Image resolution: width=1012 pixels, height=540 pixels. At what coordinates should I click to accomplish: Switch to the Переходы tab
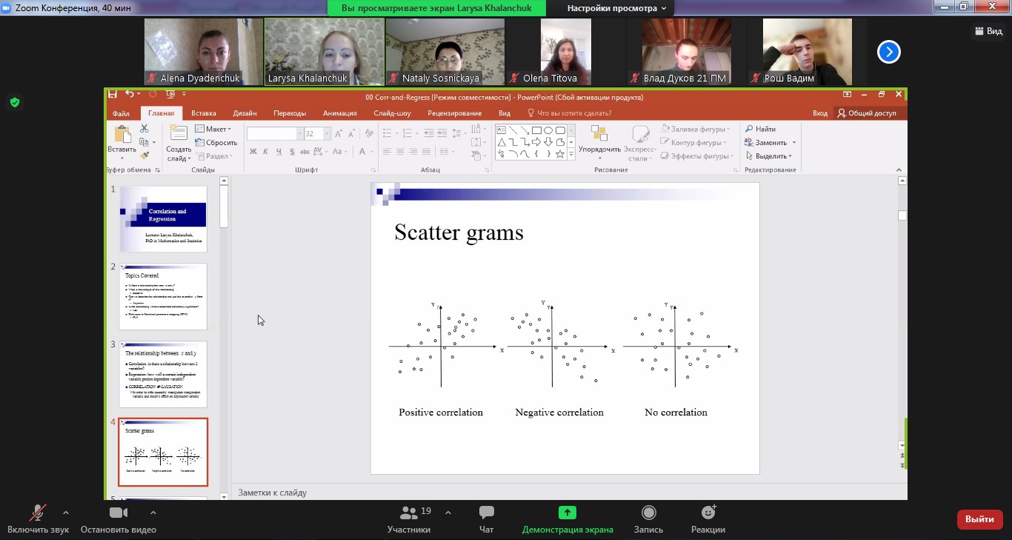pos(290,113)
